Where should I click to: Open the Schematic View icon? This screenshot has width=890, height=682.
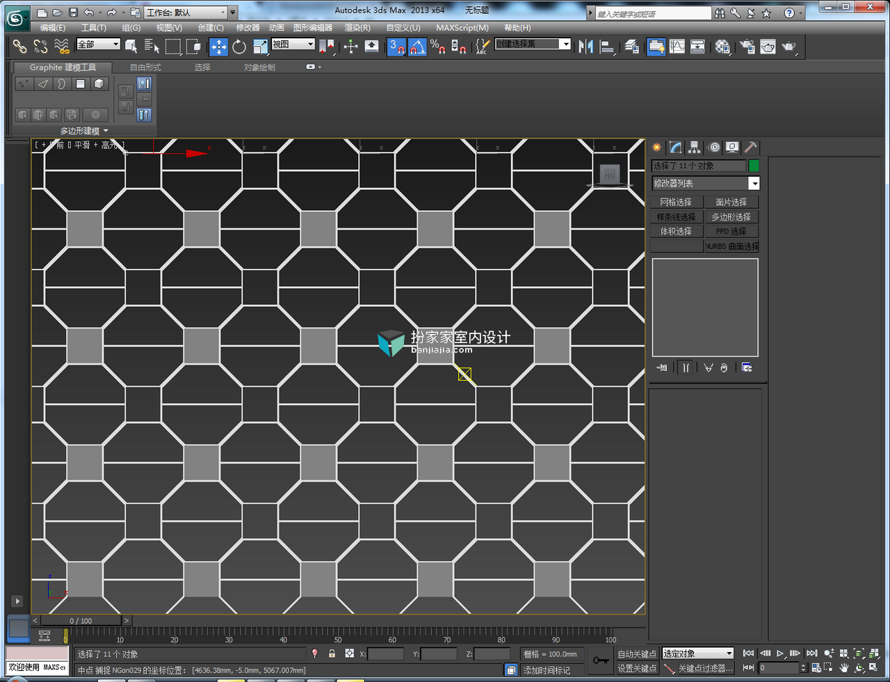click(697, 47)
